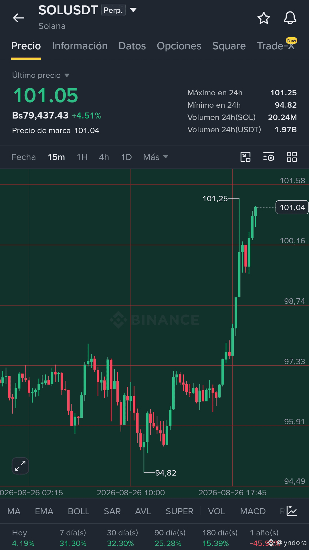Tap the Mínimo en 24h value 94.82
Screen dimensions: 309x550
286,105
